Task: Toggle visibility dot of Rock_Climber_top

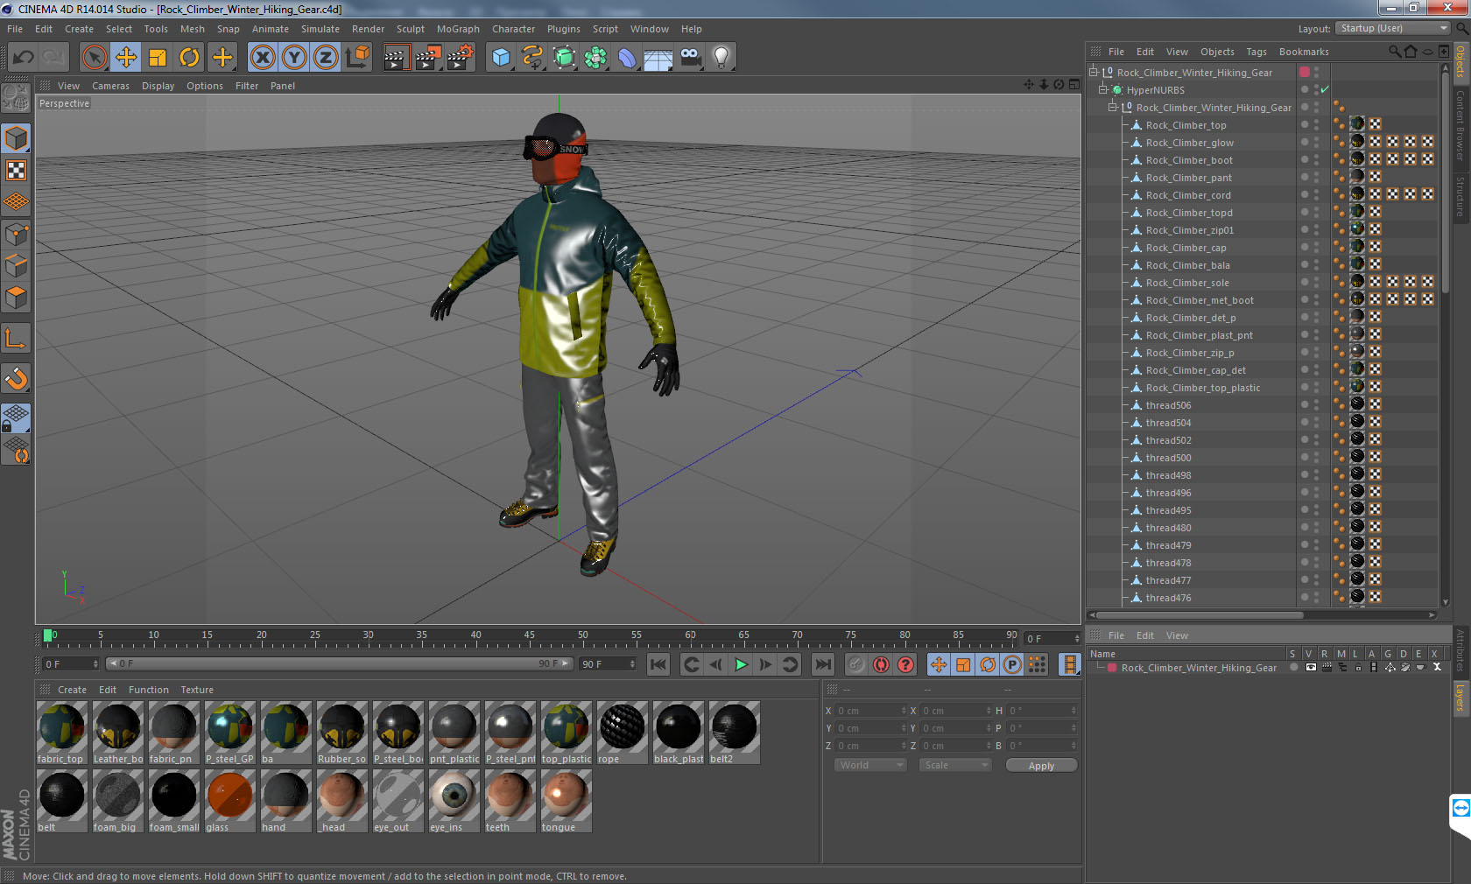Action: click(1305, 123)
